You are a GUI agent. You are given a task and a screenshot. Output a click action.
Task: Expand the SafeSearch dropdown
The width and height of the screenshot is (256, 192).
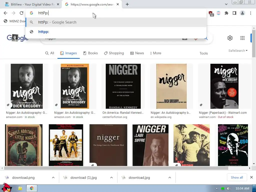click(x=238, y=50)
